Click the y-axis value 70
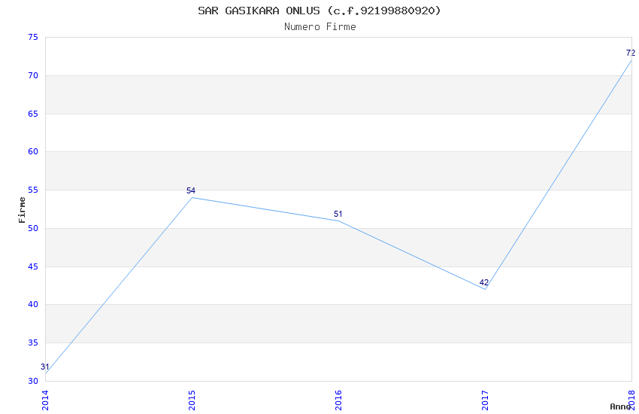This screenshot has height=414, width=639. coord(33,75)
